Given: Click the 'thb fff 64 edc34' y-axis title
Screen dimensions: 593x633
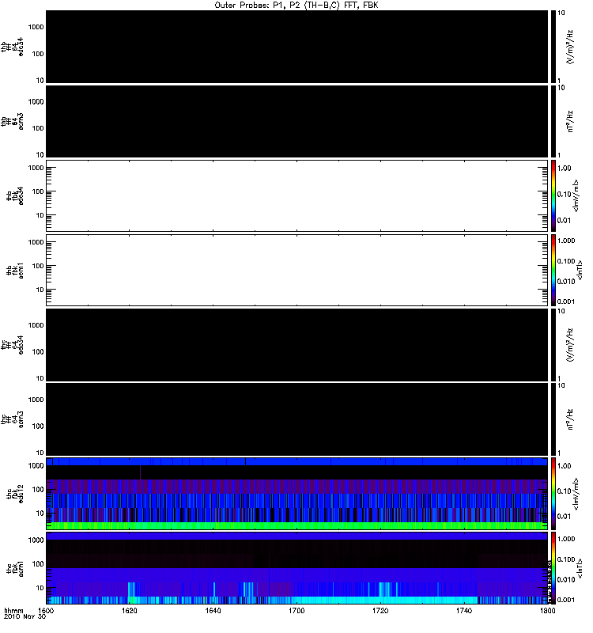Looking at the screenshot, I should [12, 47].
